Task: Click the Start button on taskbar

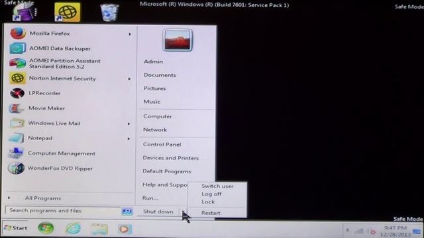Action: click(x=16, y=228)
